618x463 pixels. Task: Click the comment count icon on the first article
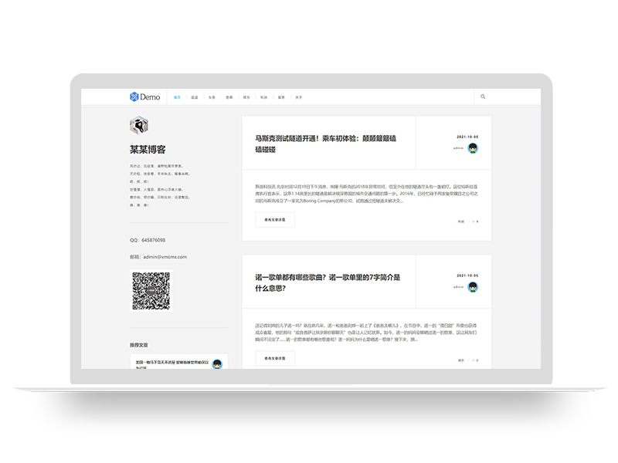tap(474, 221)
